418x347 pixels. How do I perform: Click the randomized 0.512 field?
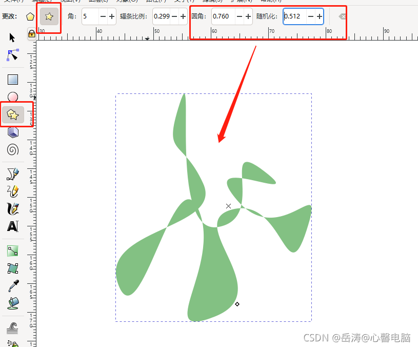pos(295,16)
